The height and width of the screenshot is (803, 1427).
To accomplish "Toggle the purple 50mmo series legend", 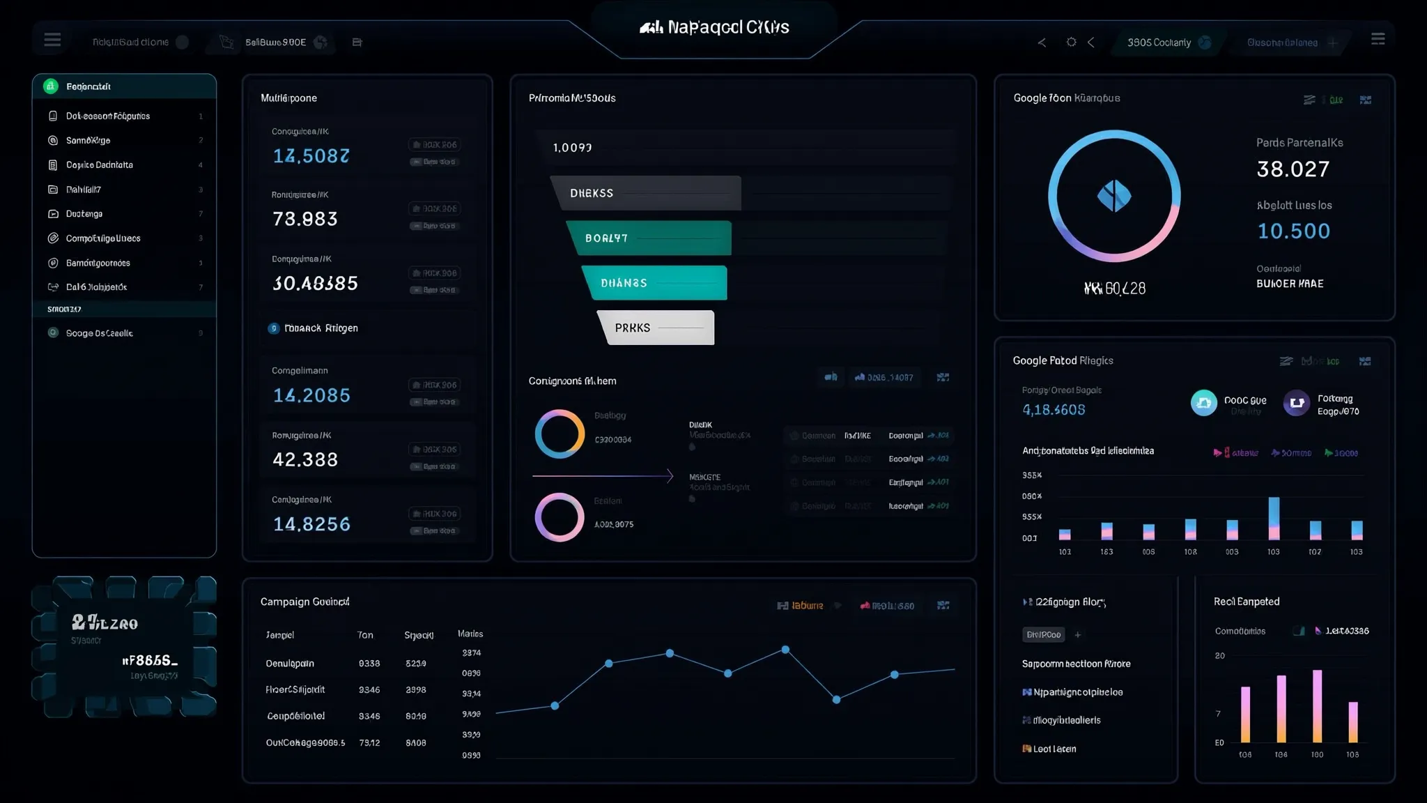I will point(1291,453).
